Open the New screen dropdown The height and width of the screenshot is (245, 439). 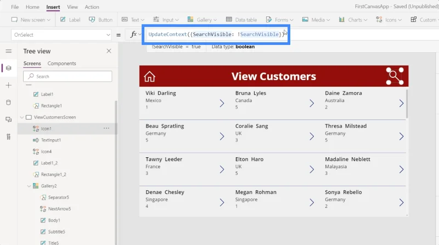click(31, 20)
